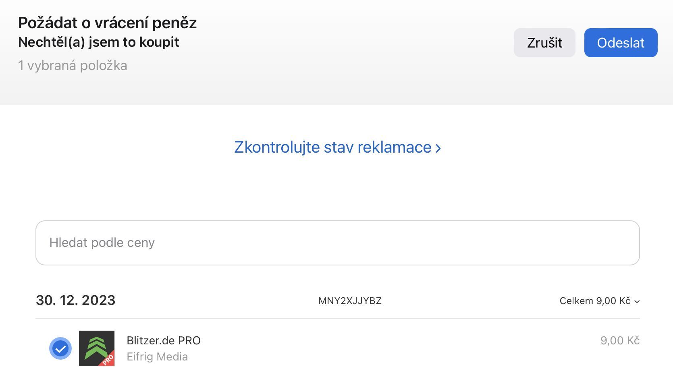Click the Blitzer.de PRO app icon
The height and width of the screenshot is (381, 673).
click(97, 348)
